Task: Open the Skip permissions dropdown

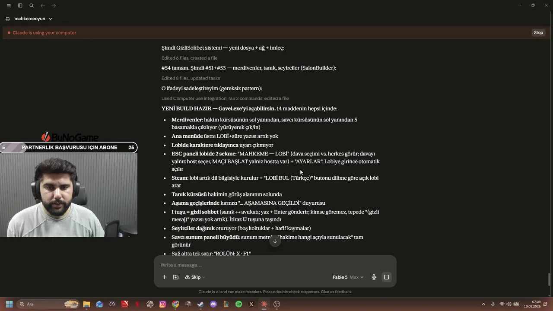Action: pyautogui.click(x=195, y=277)
